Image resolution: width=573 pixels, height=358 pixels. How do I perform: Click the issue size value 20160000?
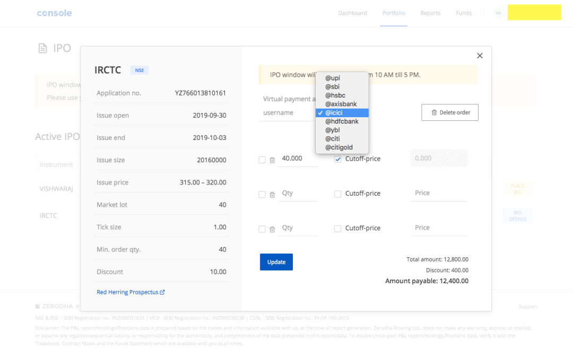pos(212,160)
